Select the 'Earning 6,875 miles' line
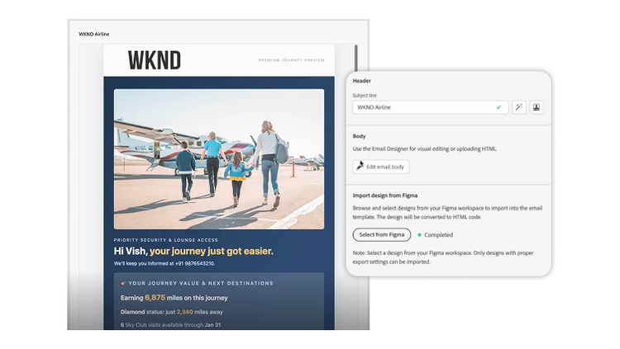 click(174, 298)
